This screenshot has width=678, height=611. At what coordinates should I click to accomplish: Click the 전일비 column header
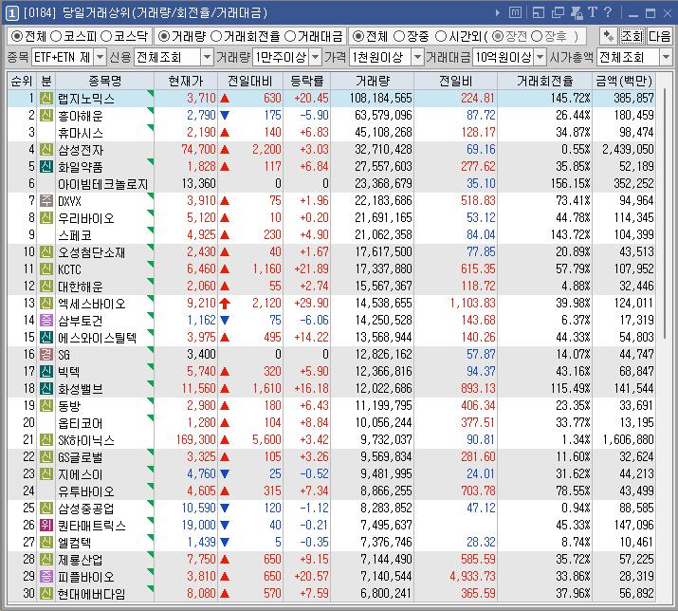coord(456,81)
